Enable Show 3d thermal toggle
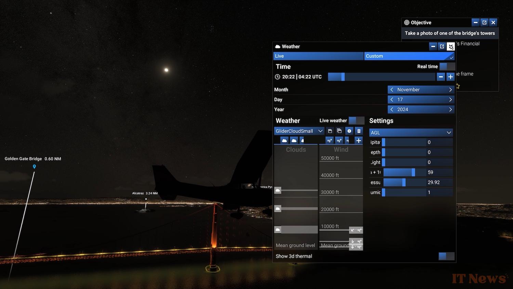 pyautogui.click(x=446, y=256)
